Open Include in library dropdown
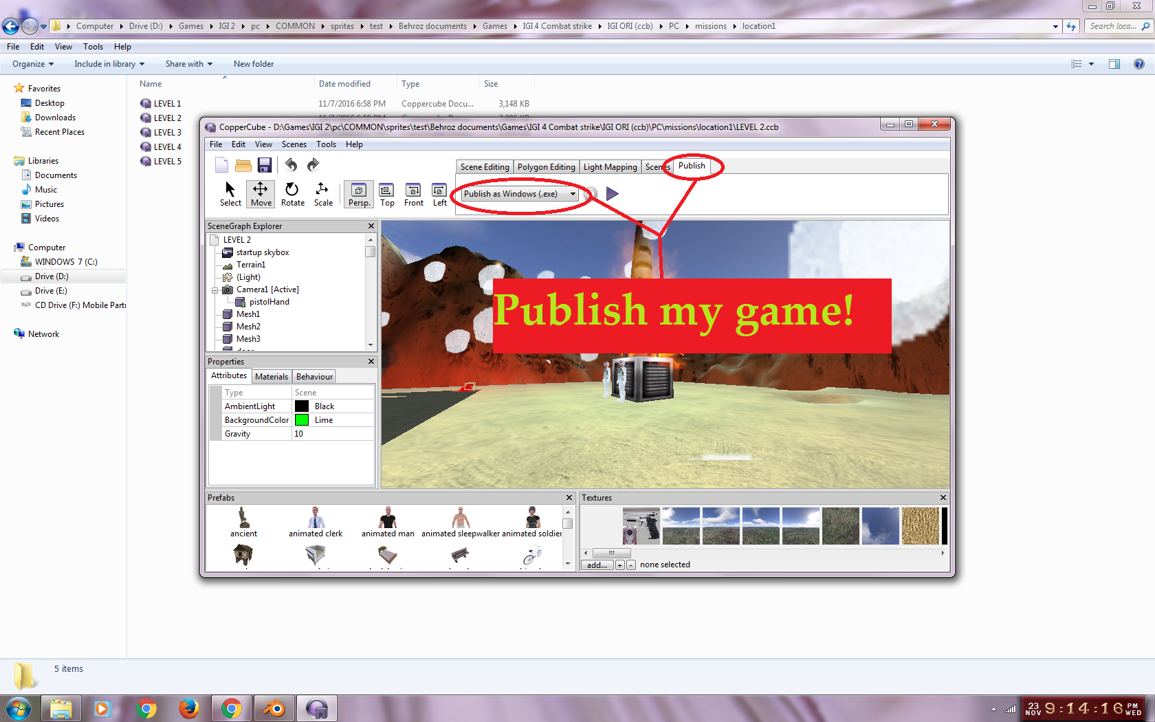1155x722 pixels. pyautogui.click(x=109, y=64)
